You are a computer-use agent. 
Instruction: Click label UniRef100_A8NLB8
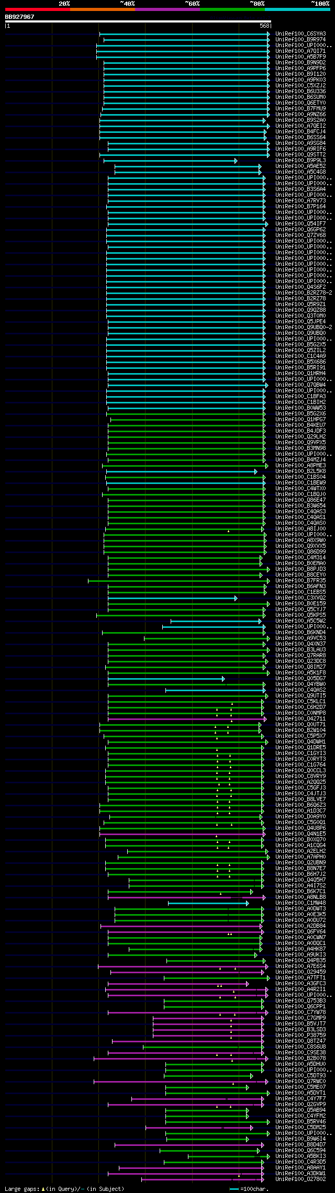coord(300,897)
